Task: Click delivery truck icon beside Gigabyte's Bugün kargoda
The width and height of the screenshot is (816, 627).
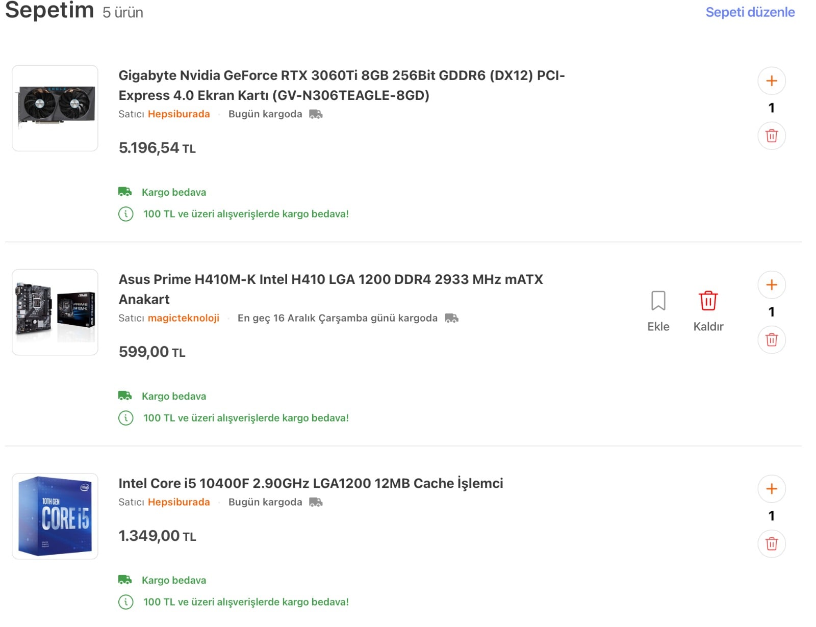Action: pyautogui.click(x=316, y=114)
